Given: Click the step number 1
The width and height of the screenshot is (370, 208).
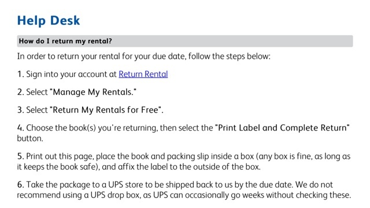Looking at the screenshot, I should (x=20, y=74).
